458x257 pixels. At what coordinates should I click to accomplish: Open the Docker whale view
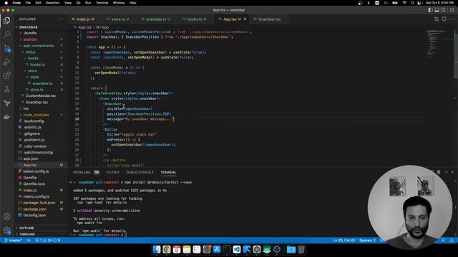[x=6, y=117]
